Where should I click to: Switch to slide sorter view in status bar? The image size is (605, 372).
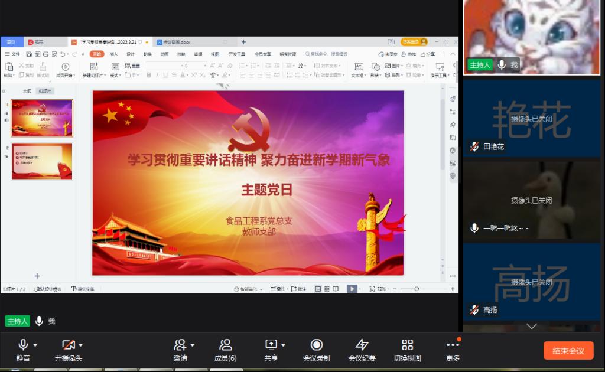coord(327,289)
